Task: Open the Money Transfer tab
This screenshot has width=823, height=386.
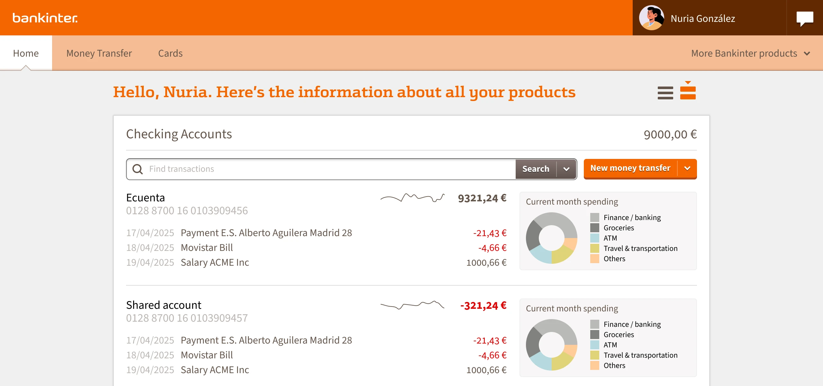Action: pyautogui.click(x=99, y=53)
